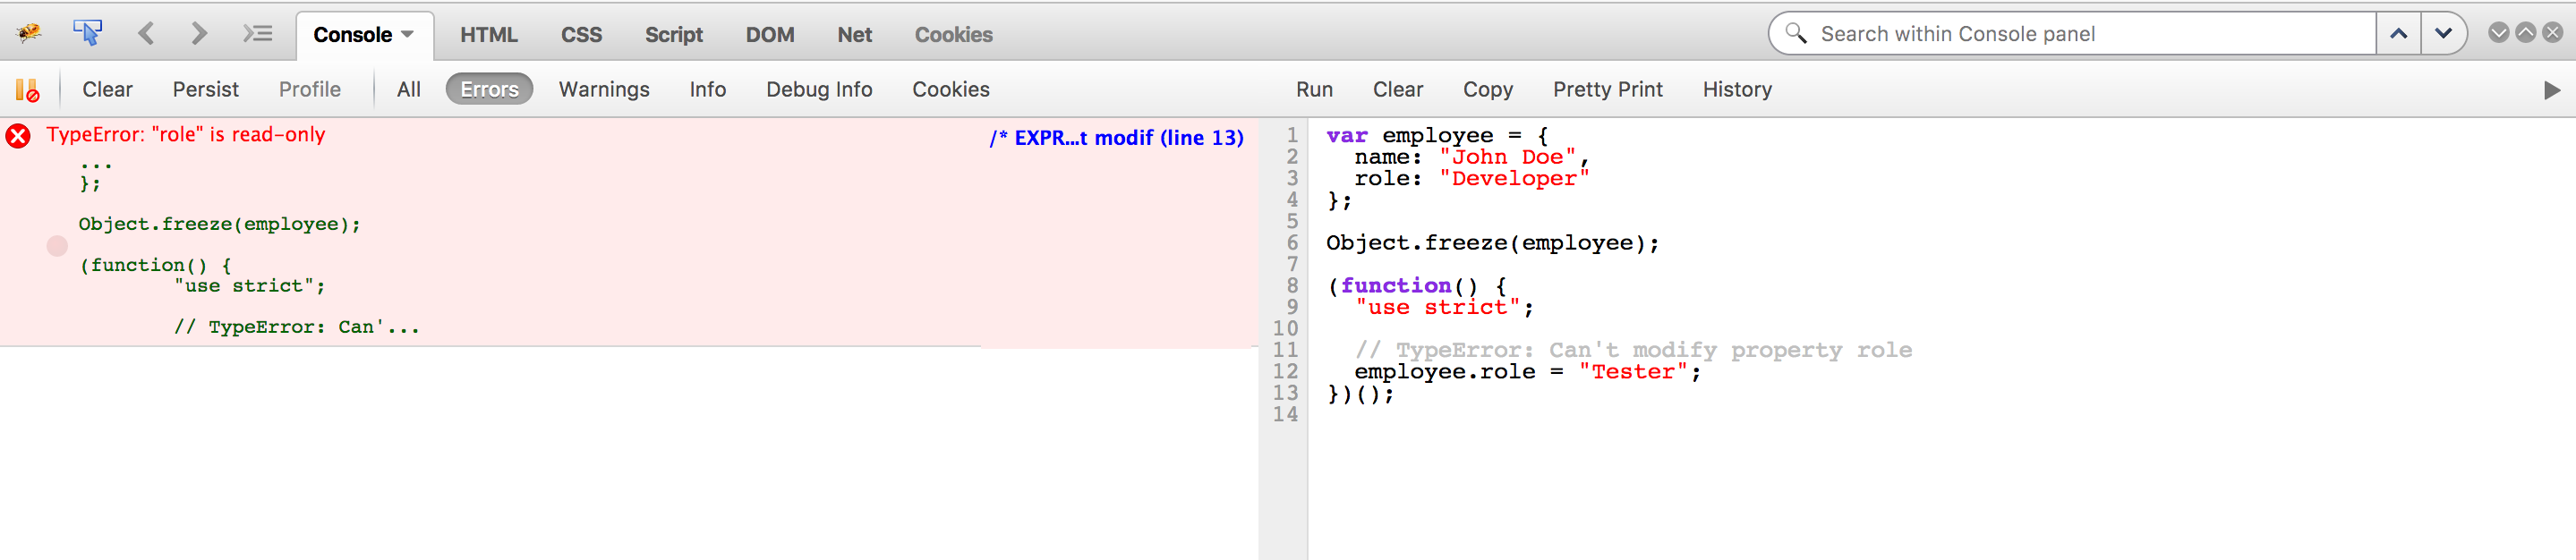This screenshot has height=560, width=2576.
Task: Switch to the Script tab
Action: 673,34
